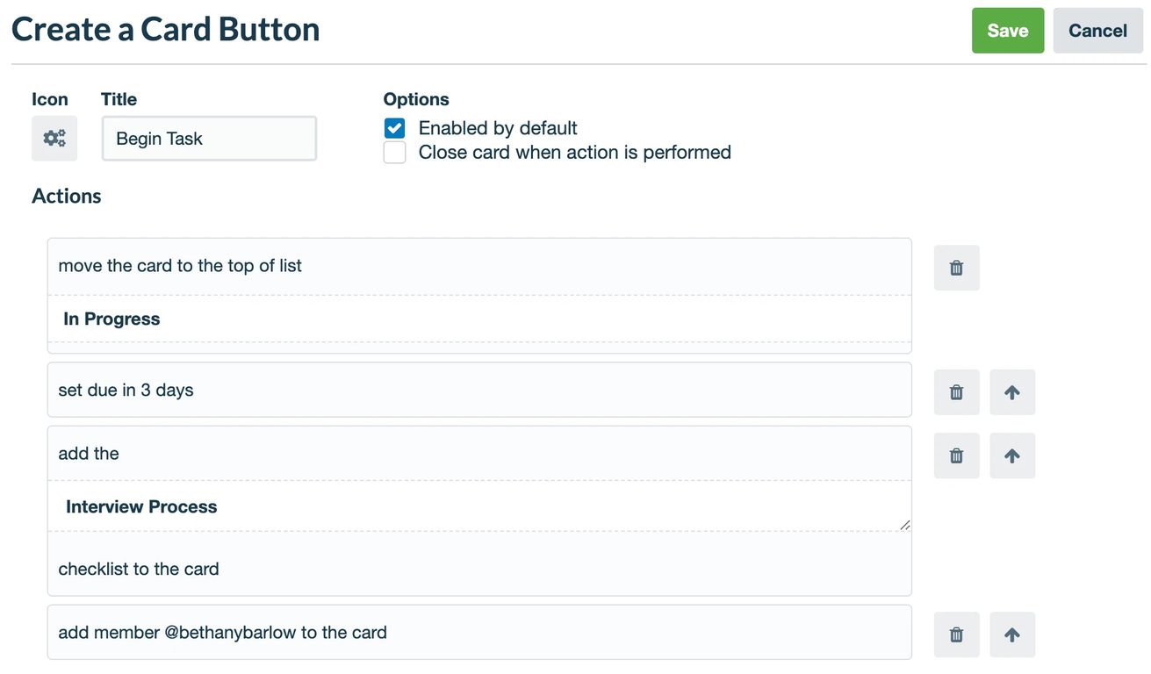
Task: Toggle the Enabled by default option off
Action: point(394,127)
